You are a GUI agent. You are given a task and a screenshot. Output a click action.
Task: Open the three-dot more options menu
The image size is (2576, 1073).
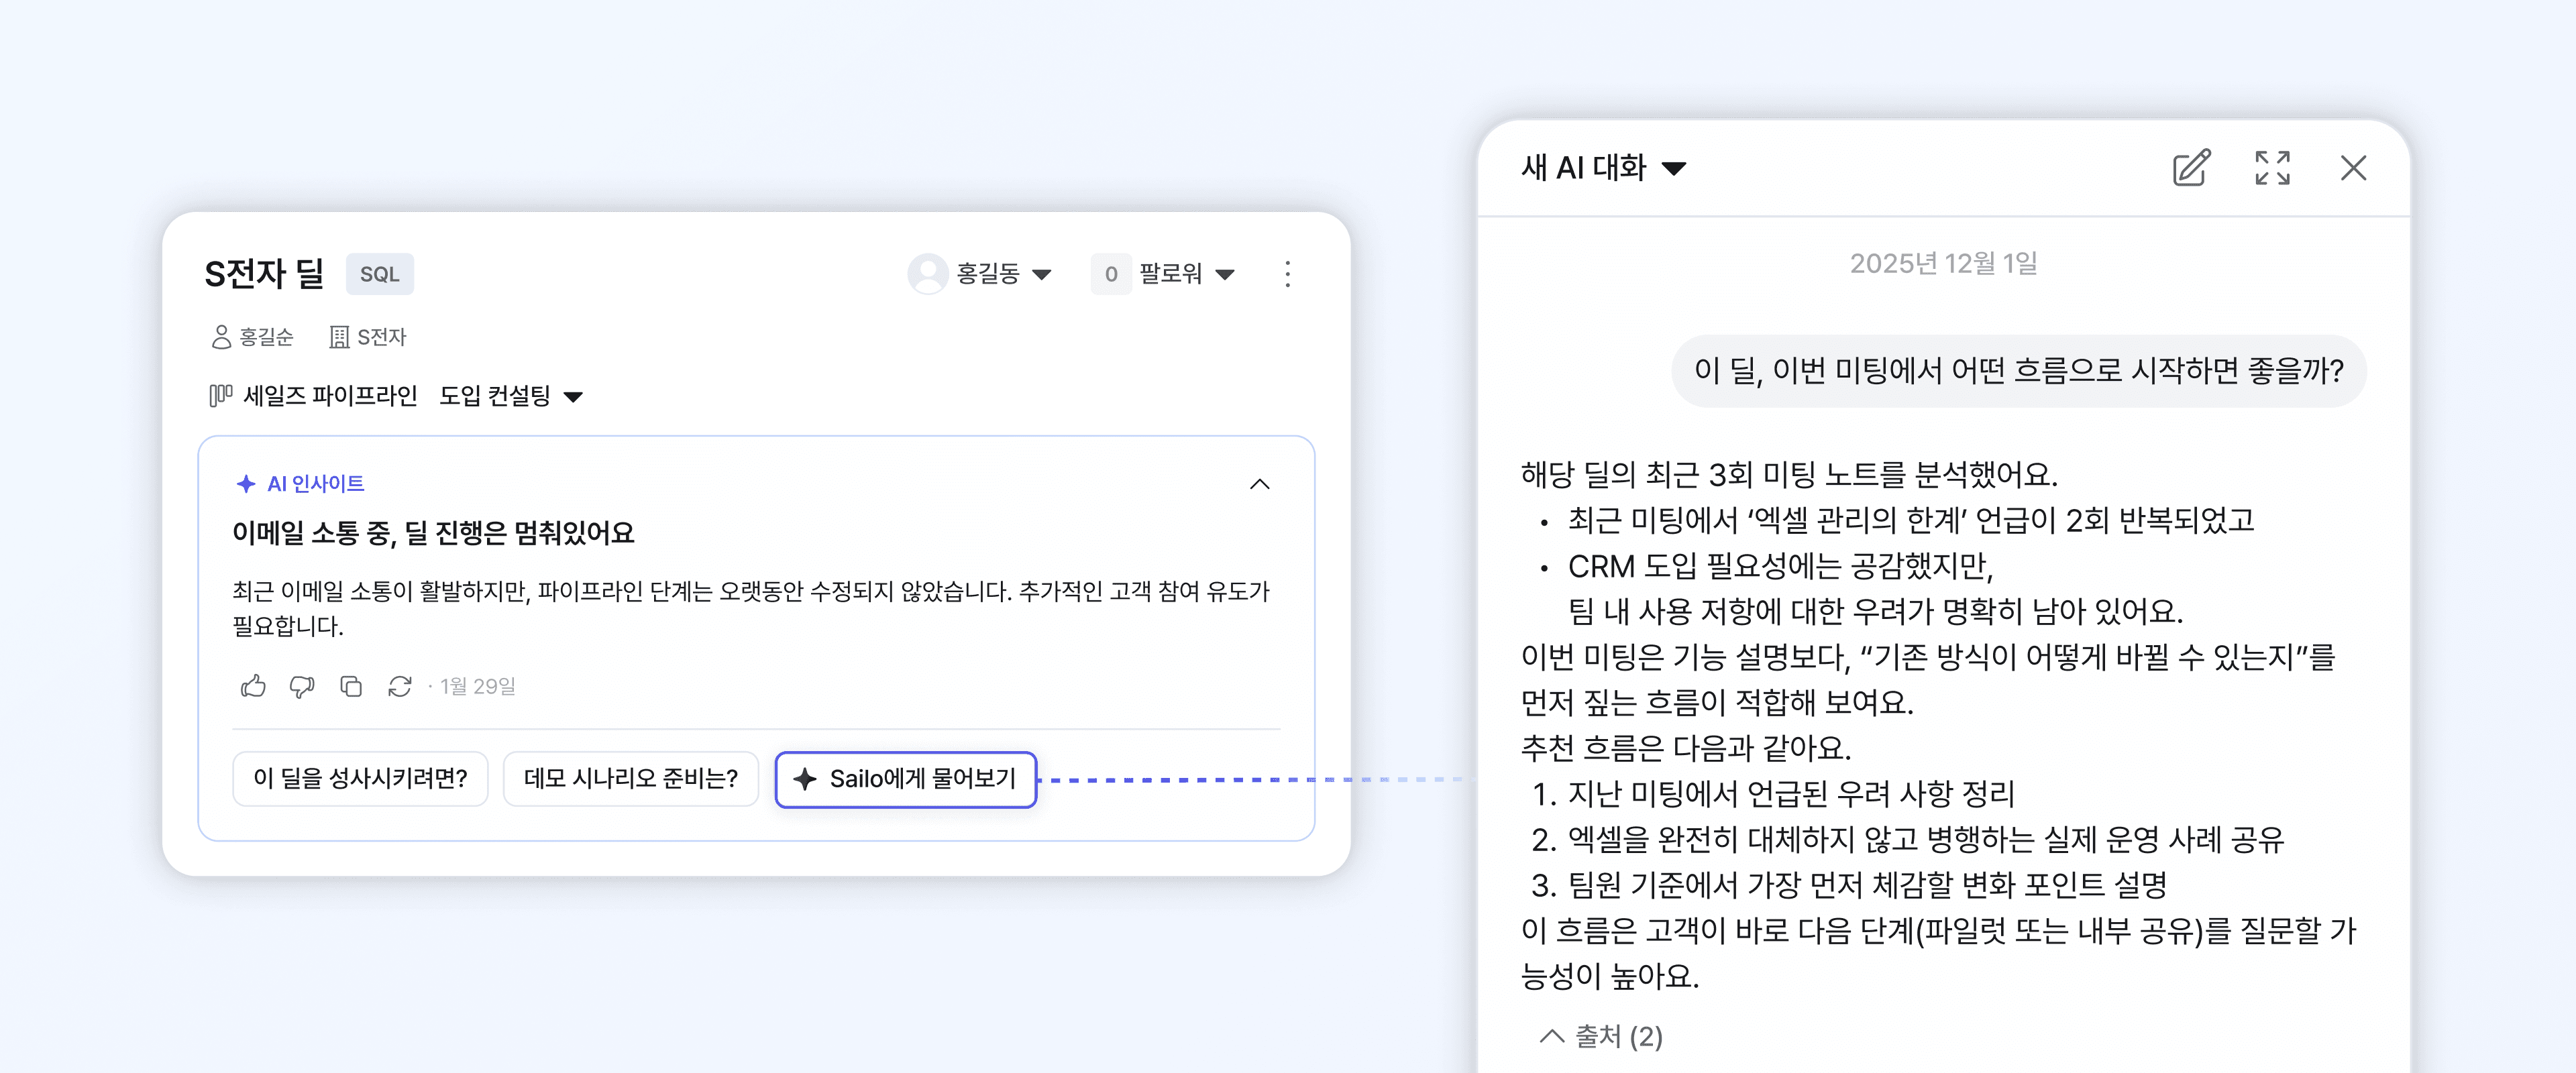pos(1287,274)
